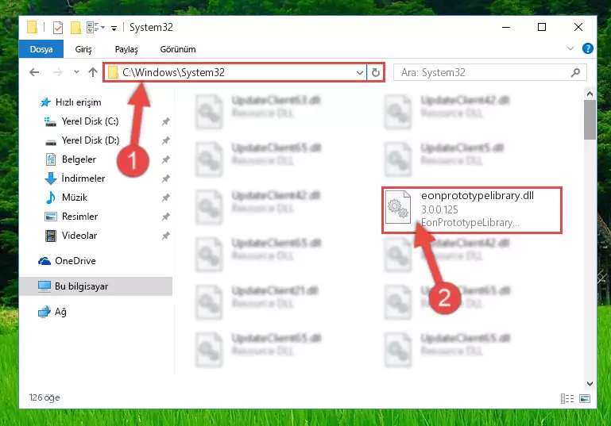Click the Ara: System32 search box
The width and height of the screenshot is (611, 426).
[x=489, y=72]
